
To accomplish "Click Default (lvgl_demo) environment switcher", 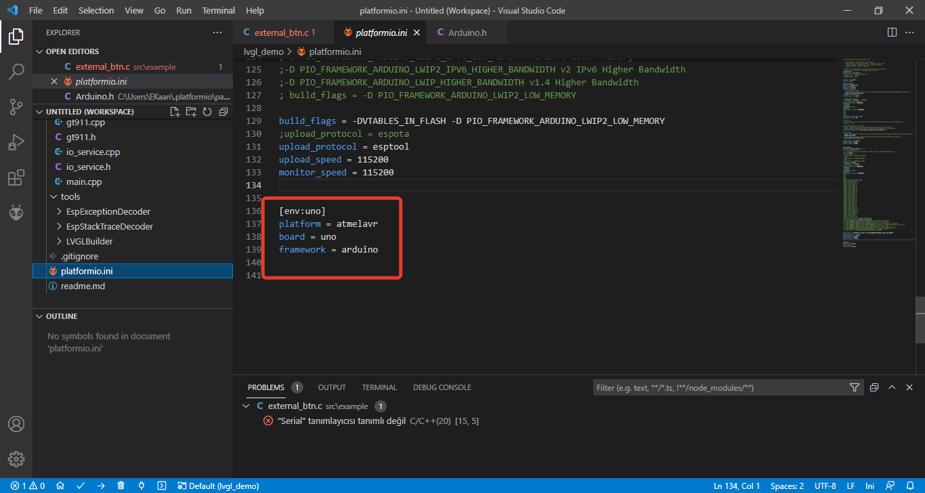I will 218,486.
